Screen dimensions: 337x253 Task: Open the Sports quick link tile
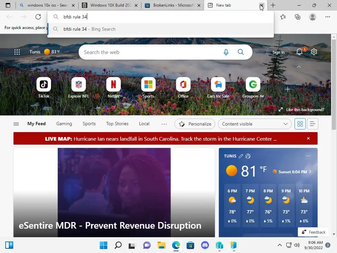[148, 88]
